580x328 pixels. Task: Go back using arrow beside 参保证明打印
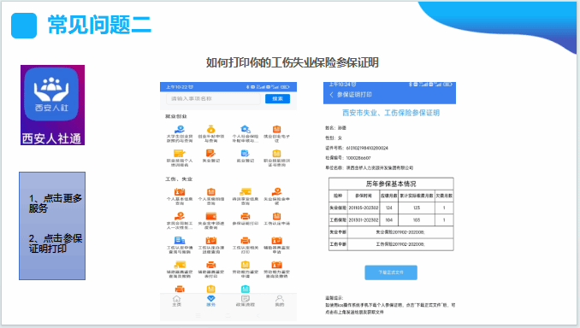click(x=331, y=95)
